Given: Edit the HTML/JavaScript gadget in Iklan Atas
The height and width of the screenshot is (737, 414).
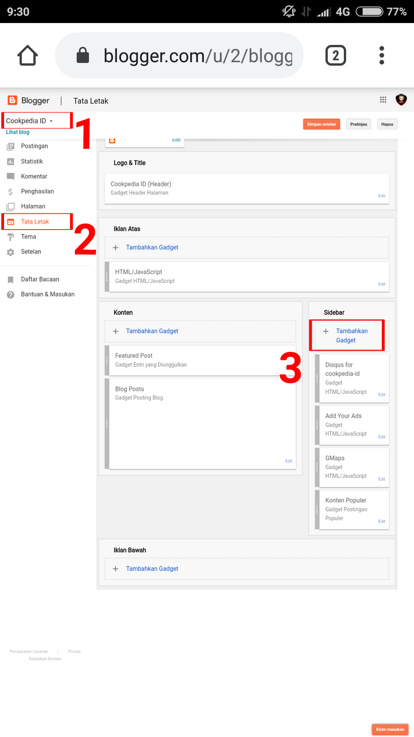Looking at the screenshot, I should pos(382,284).
